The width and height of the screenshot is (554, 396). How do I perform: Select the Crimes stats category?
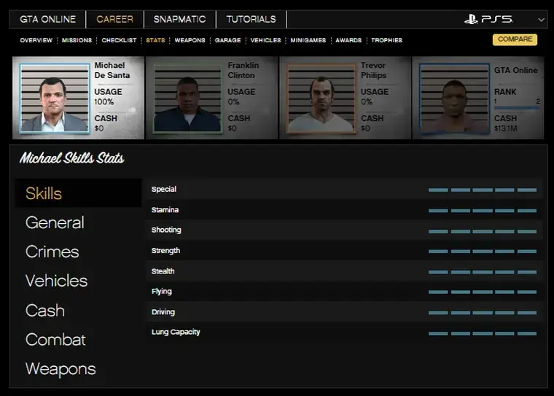click(x=52, y=252)
